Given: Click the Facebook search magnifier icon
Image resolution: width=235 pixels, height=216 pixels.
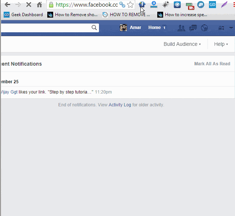Looking at the screenshot, I should coord(94,28).
